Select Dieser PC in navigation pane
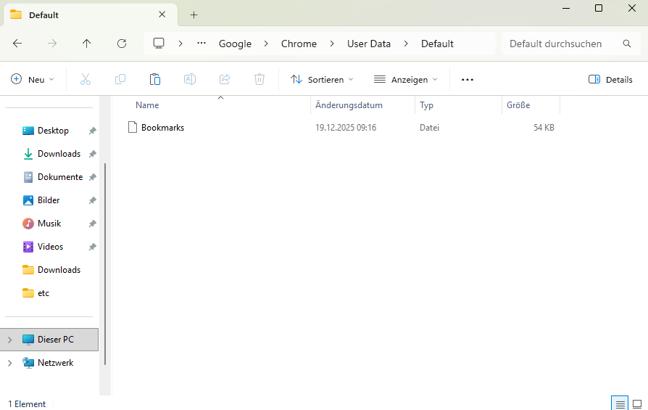The image size is (648, 410). point(49,340)
